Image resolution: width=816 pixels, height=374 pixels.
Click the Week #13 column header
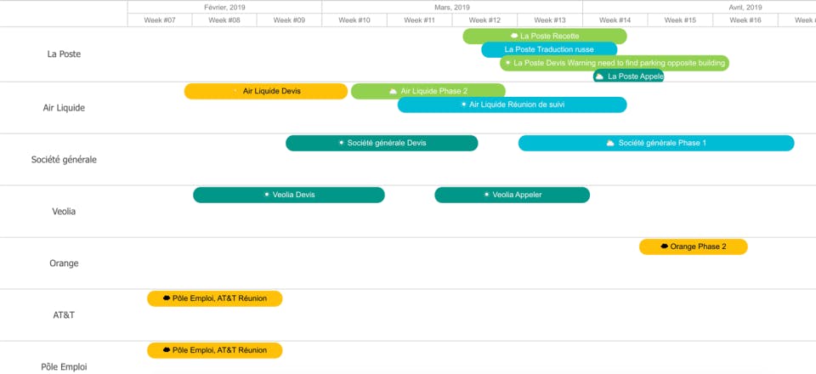(x=550, y=20)
